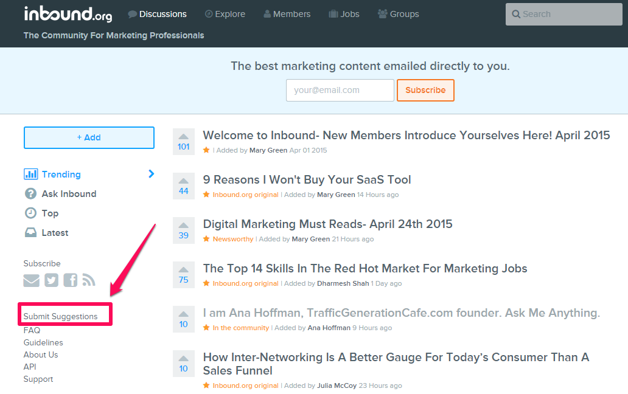Open the Explore nav item
This screenshot has width=628, height=394.
tap(225, 14)
